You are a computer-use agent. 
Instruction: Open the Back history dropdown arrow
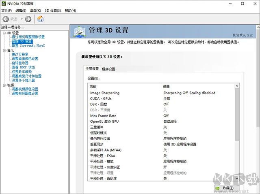(22, 19)
